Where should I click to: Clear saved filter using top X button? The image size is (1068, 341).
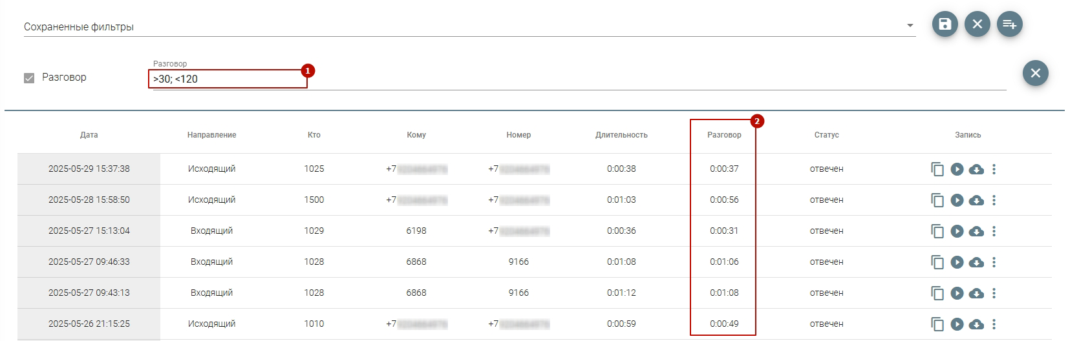pyautogui.click(x=977, y=25)
